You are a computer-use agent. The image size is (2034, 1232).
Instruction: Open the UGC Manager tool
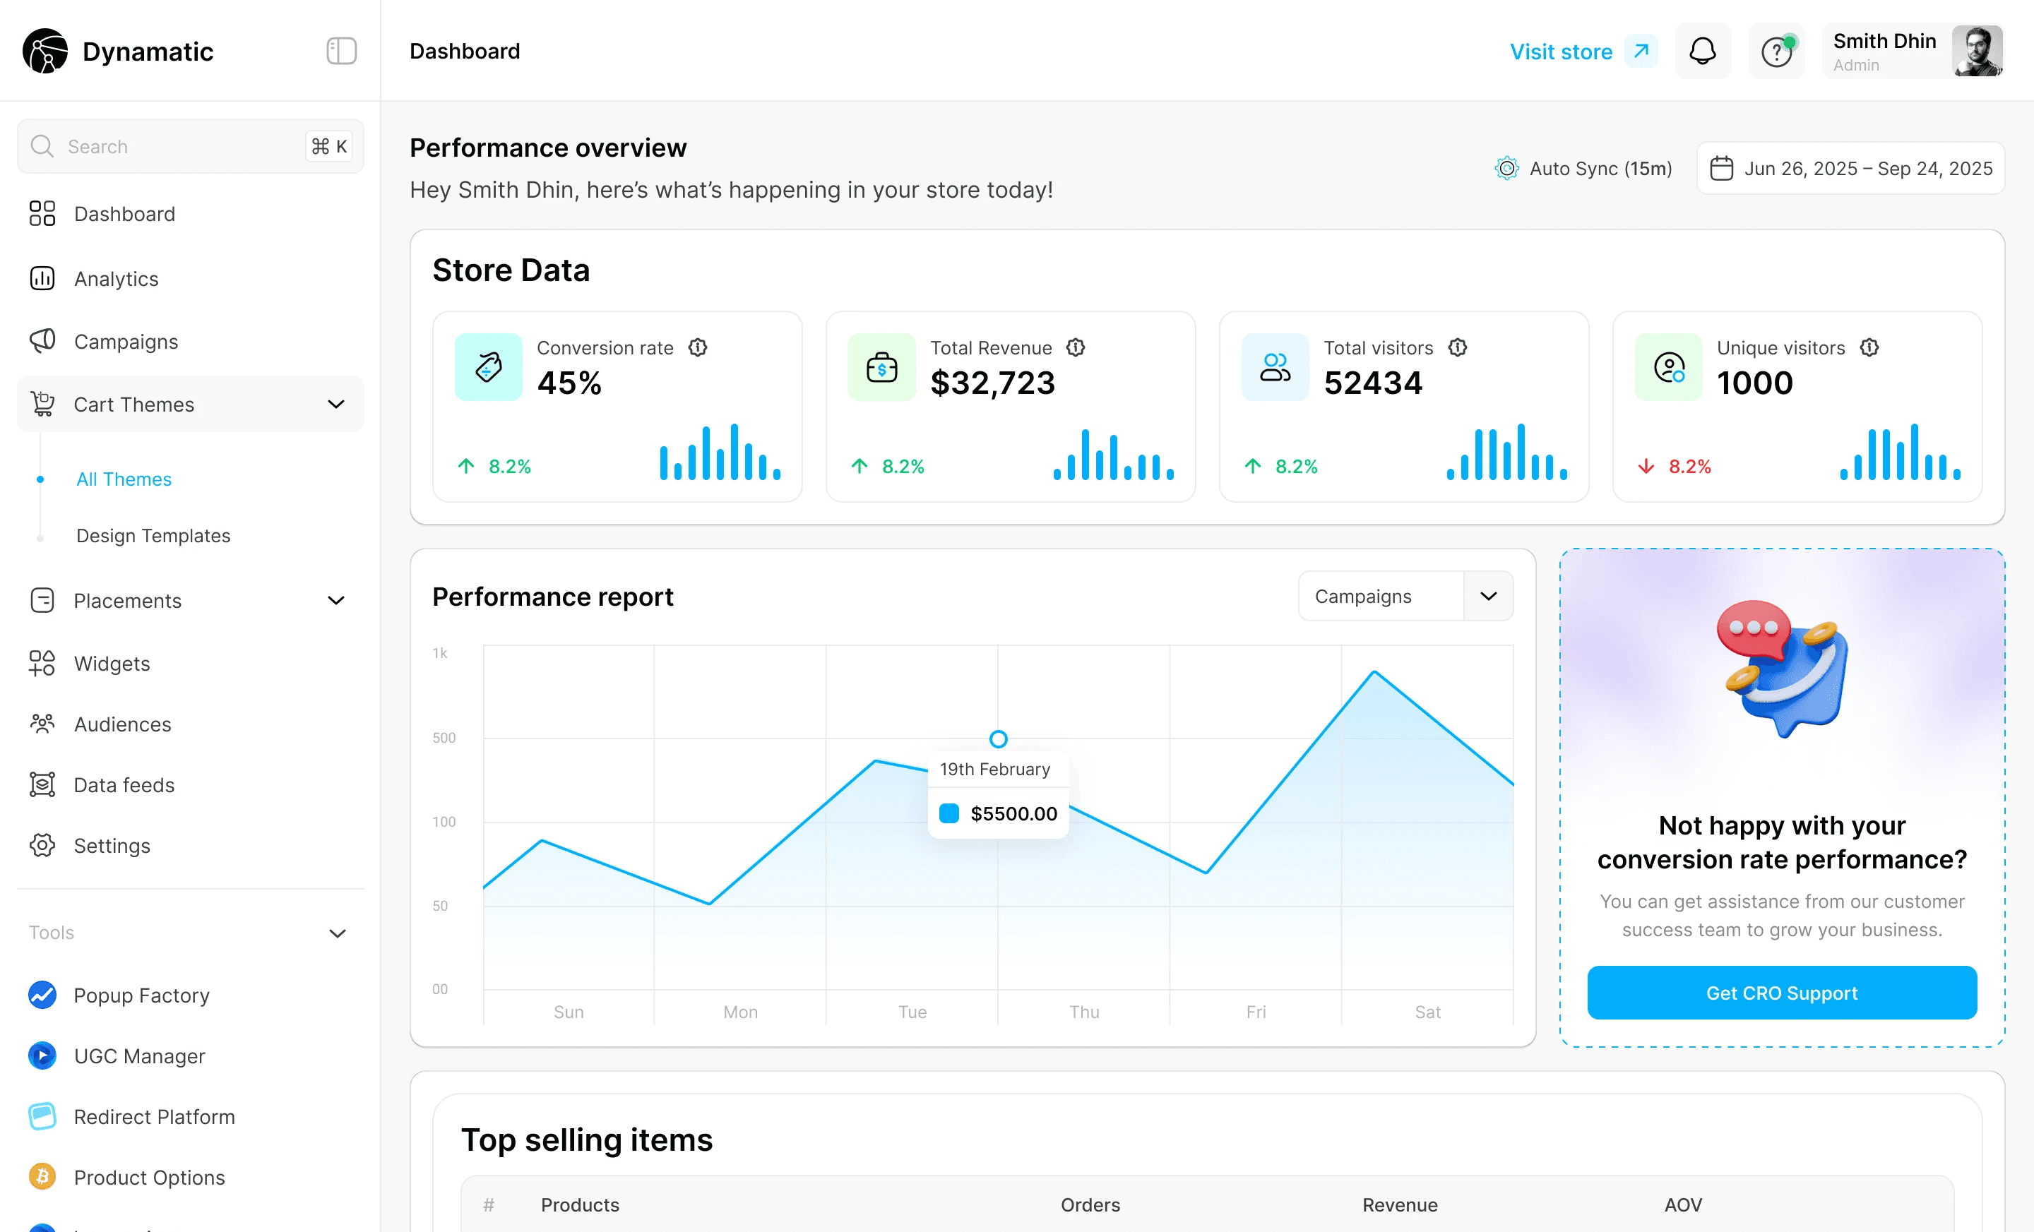click(117, 1055)
